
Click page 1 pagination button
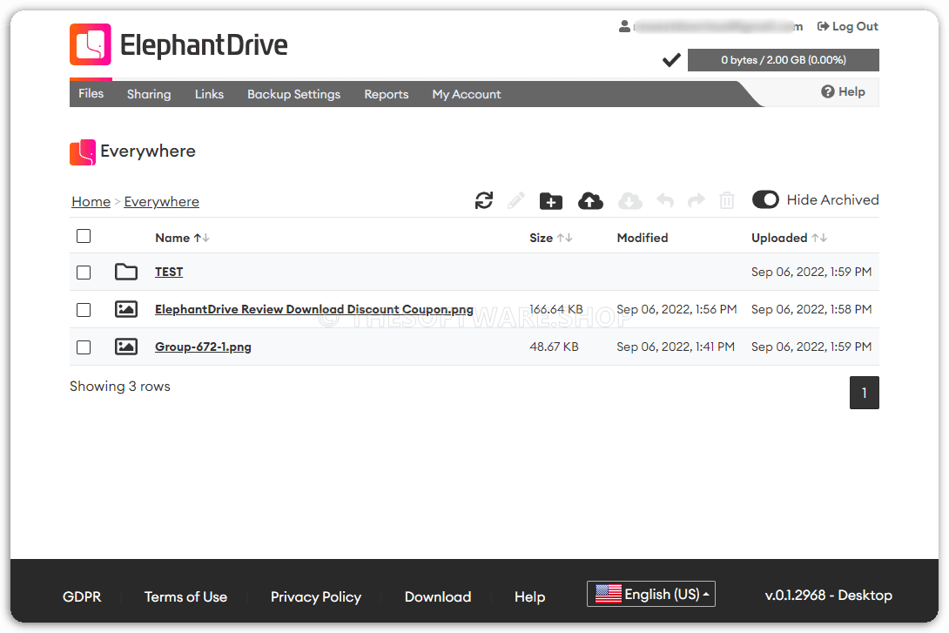click(x=865, y=393)
